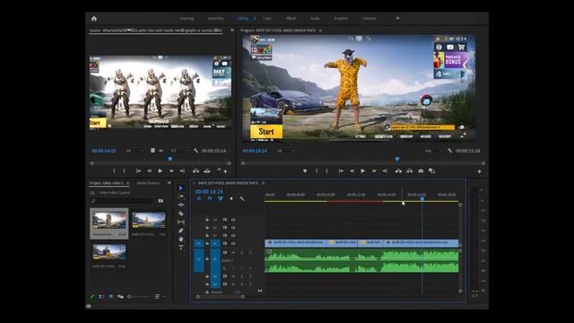Open the Media Browser tab
The height and width of the screenshot is (323, 574).
pos(148,183)
